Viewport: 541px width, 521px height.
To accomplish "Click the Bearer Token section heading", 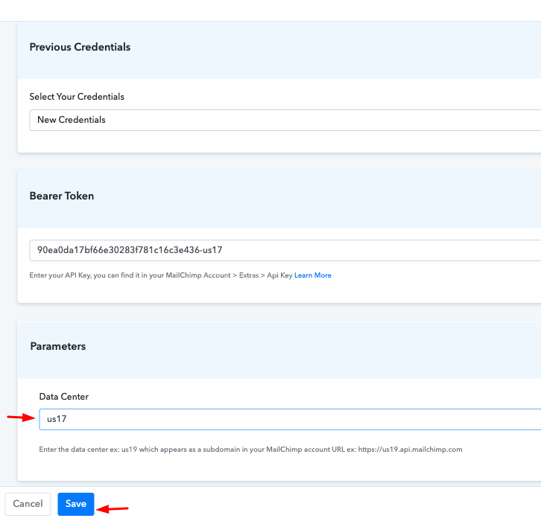I will pos(62,196).
